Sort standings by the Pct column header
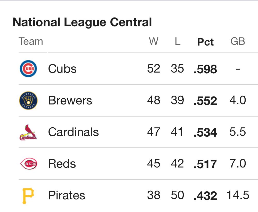The height and width of the screenshot is (212, 258). pyautogui.click(x=205, y=42)
